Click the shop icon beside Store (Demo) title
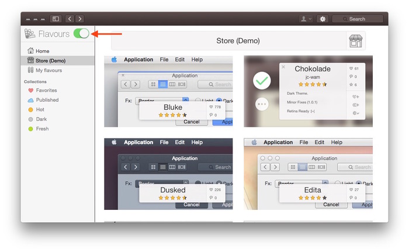409x252 pixels. (x=355, y=41)
